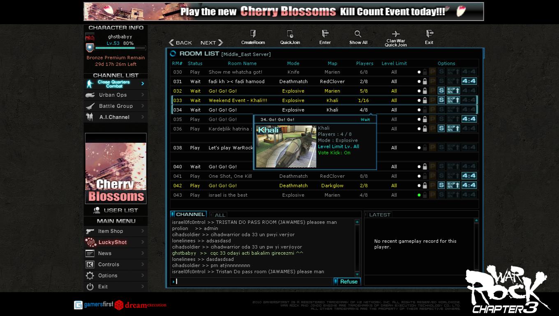The width and height of the screenshot is (559, 316).
Task: Select A.I.Channel
Action: [115, 117]
